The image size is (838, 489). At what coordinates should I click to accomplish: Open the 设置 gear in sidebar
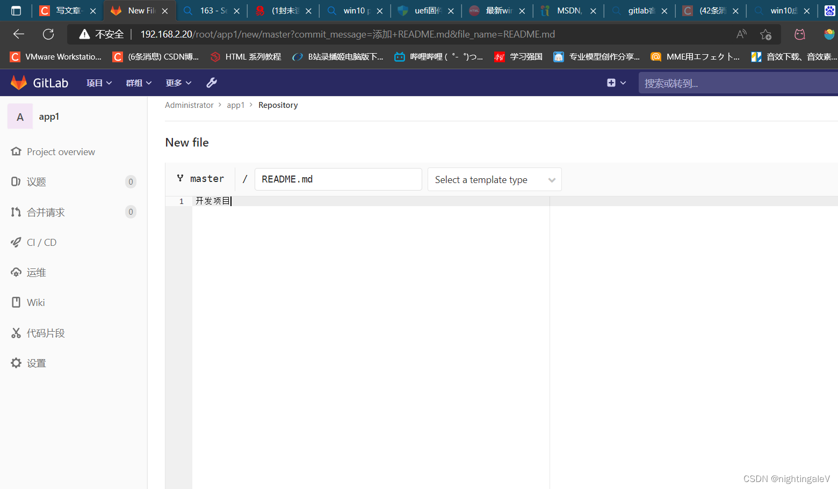click(x=36, y=363)
